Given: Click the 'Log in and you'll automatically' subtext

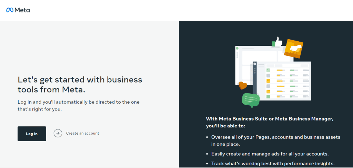Looking at the screenshot, I should point(79,106).
